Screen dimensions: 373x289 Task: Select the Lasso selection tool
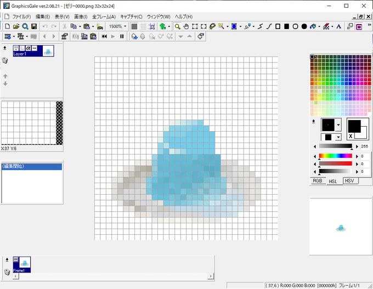tap(212, 26)
